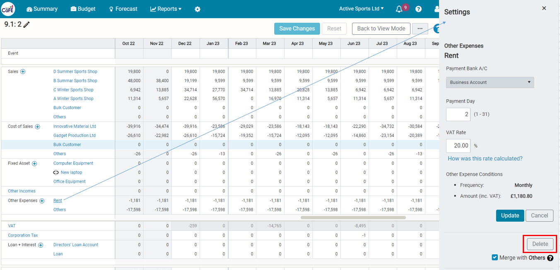Viewport: 560px width, 270px height.
Task: Open How was this rate calculated link
Action: click(485, 159)
